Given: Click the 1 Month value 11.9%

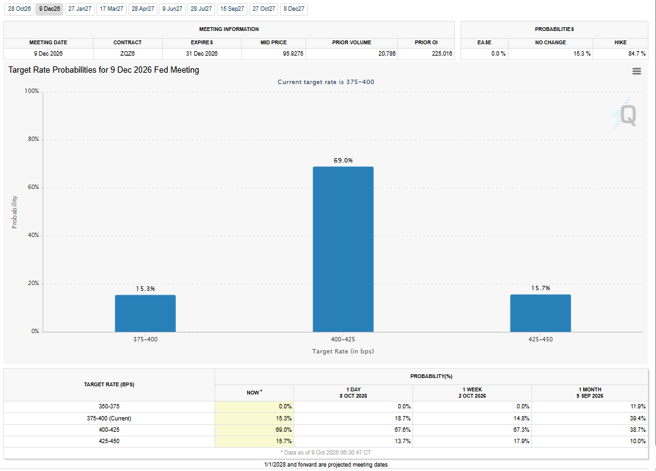Looking at the screenshot, I should click(x=638, y=406).
